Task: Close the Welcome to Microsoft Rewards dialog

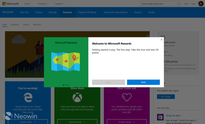Action: (x=162, y=40)
